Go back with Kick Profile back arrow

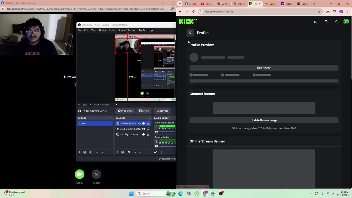(190, 33)
